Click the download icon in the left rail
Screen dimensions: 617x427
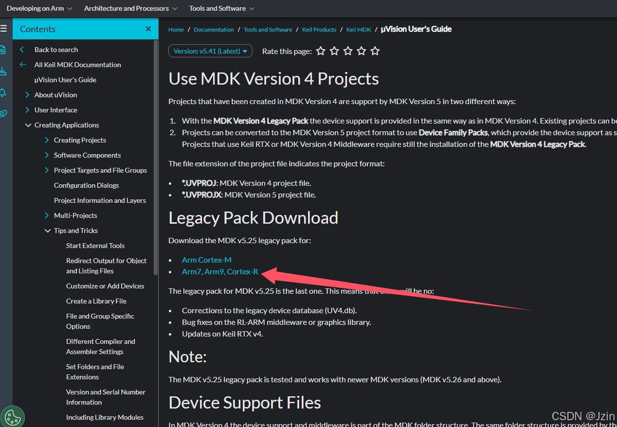pyautogui.click(x=3, y=71)
